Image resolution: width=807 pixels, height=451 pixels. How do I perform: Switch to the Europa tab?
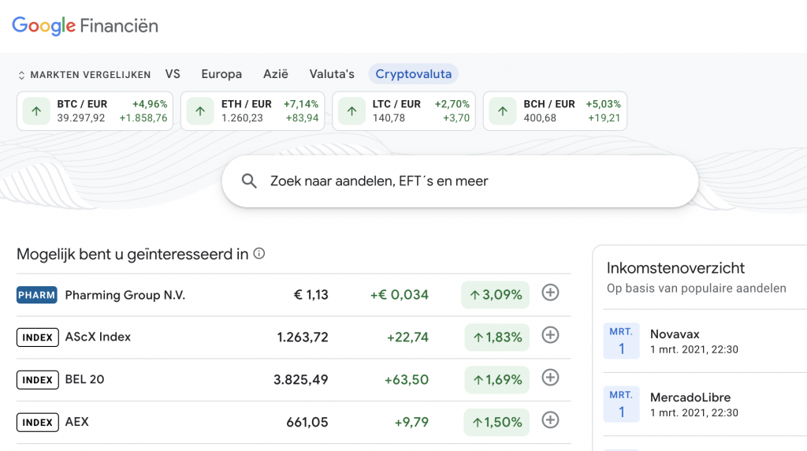221,74
